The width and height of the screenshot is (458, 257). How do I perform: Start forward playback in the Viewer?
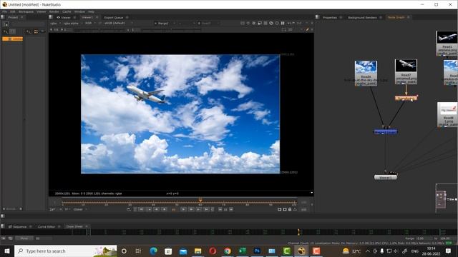pyautogui.click(x=183, y=209)
